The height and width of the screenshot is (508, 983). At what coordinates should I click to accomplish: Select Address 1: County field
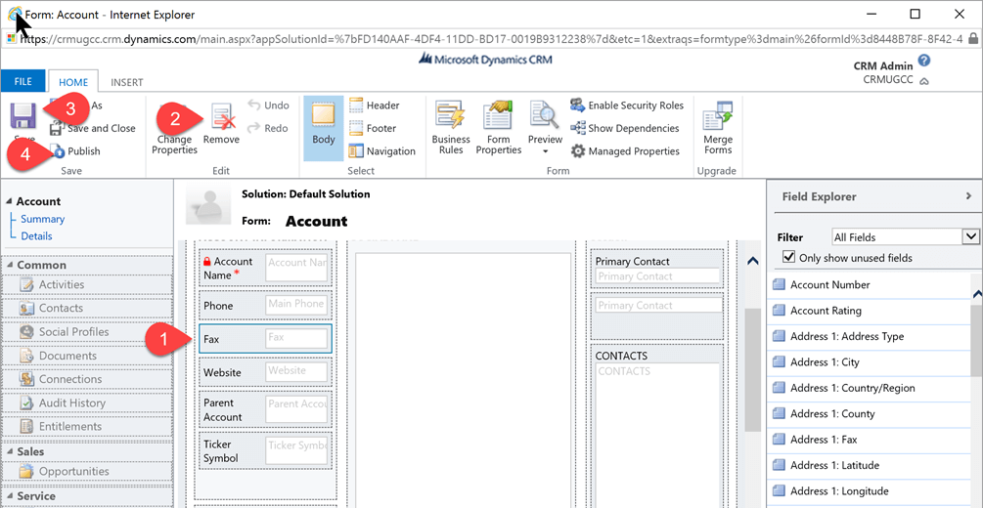869,413
